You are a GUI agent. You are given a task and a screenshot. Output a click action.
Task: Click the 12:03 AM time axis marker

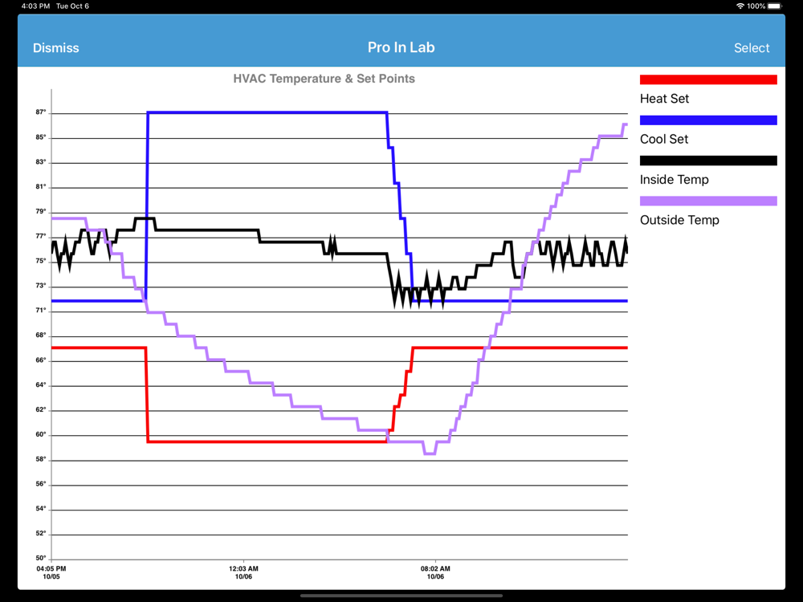pos(243,572)
